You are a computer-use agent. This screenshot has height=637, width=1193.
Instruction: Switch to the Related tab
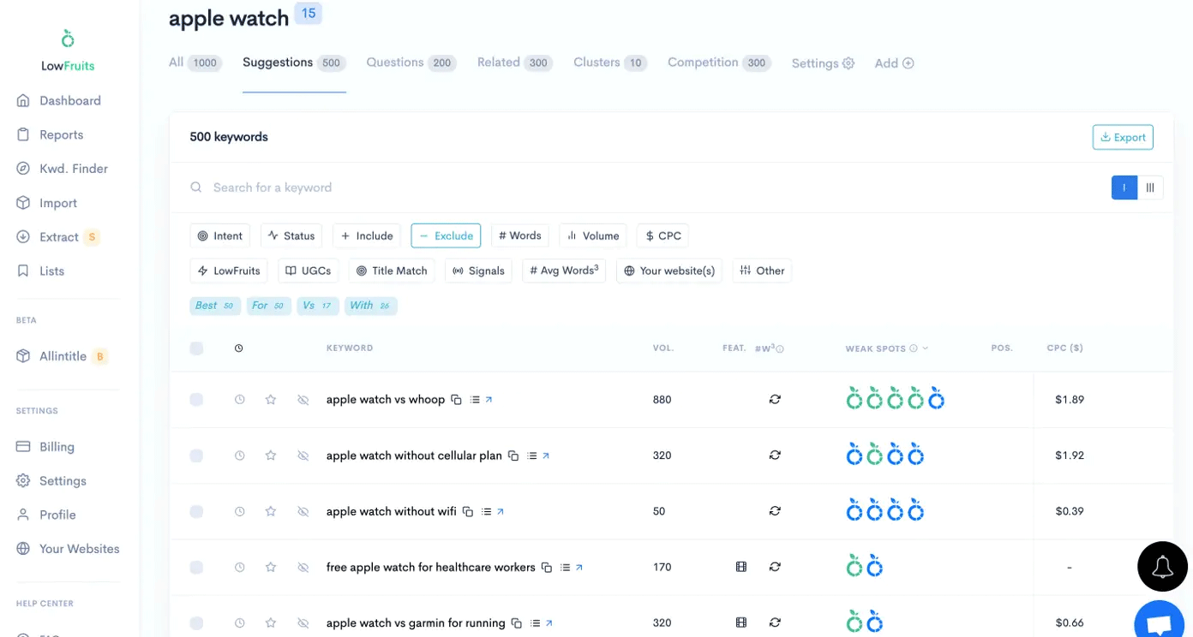coord(515,63)
